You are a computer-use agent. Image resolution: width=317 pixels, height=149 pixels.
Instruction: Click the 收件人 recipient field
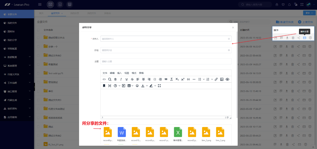[166, 39]
